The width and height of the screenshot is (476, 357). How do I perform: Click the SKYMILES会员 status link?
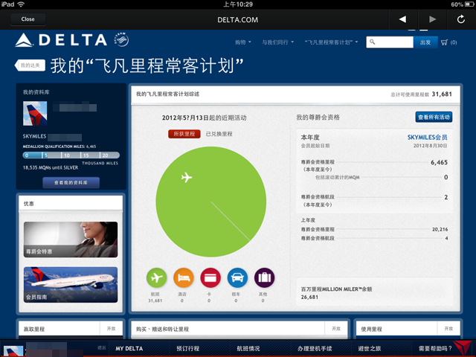click(x=427, y=137)
